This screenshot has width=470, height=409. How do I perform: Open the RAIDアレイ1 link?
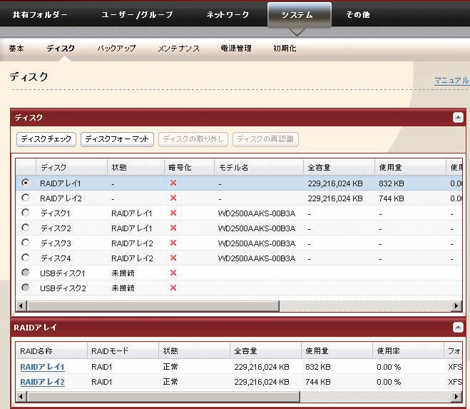point(42,367)
